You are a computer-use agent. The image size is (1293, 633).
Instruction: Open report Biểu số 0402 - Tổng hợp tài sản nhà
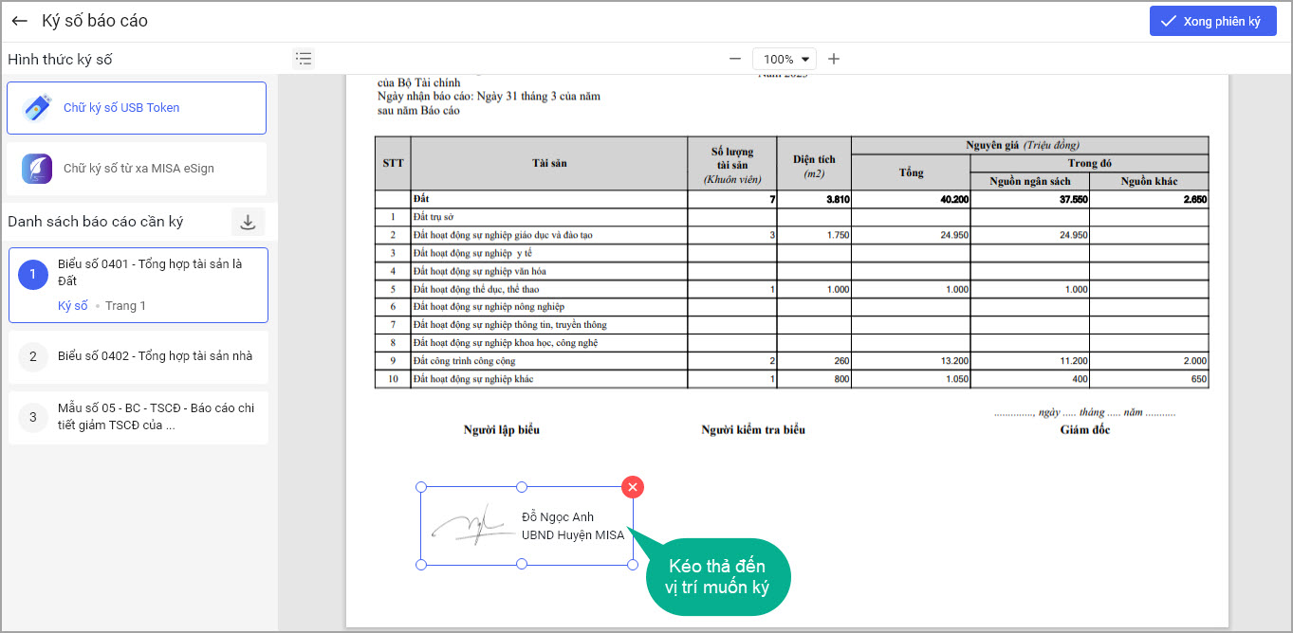coord(139,356)
